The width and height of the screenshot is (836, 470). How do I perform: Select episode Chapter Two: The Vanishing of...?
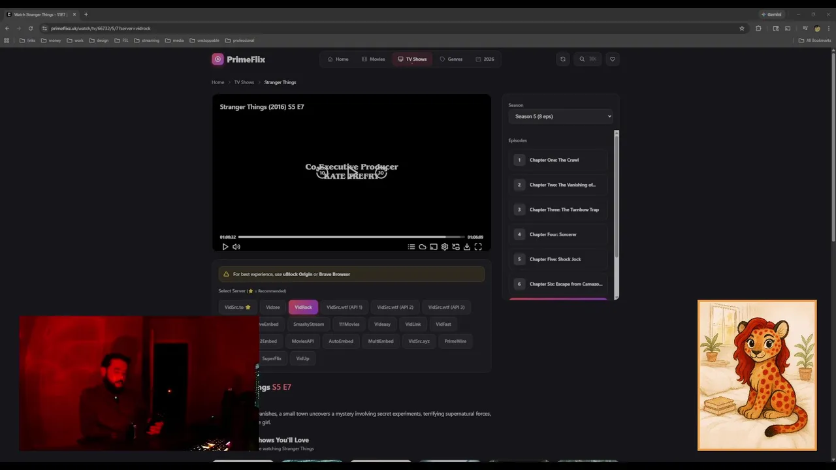(x=559, y=185)
